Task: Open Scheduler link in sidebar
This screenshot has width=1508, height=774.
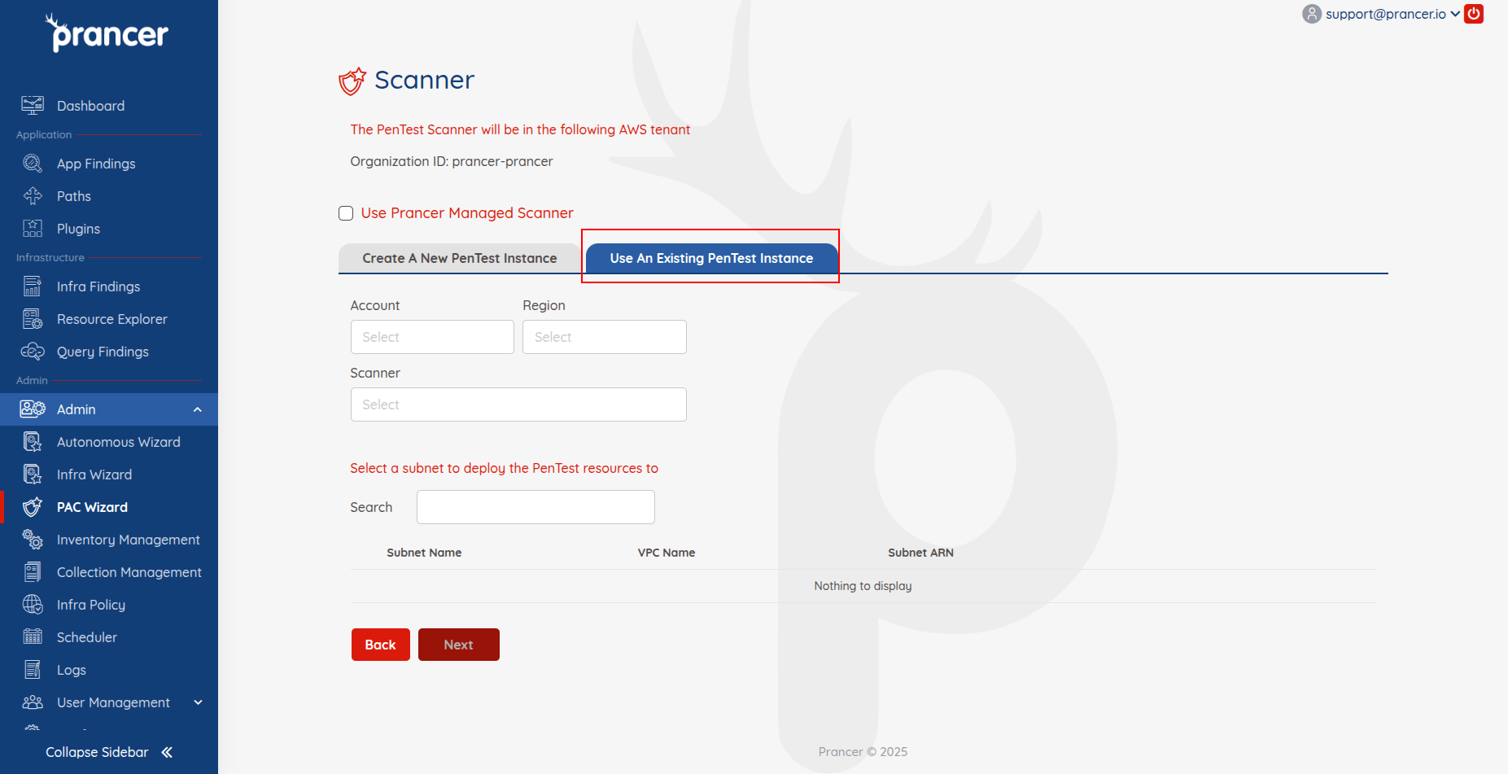Action: click(87, 637)
